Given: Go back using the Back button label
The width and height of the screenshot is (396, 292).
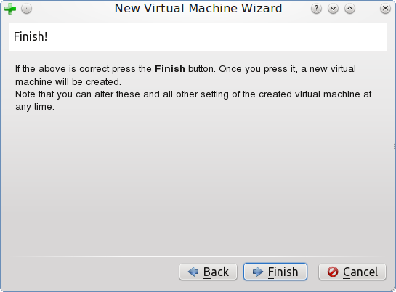Looking at the screenshot, I should [x=216, y=272].
